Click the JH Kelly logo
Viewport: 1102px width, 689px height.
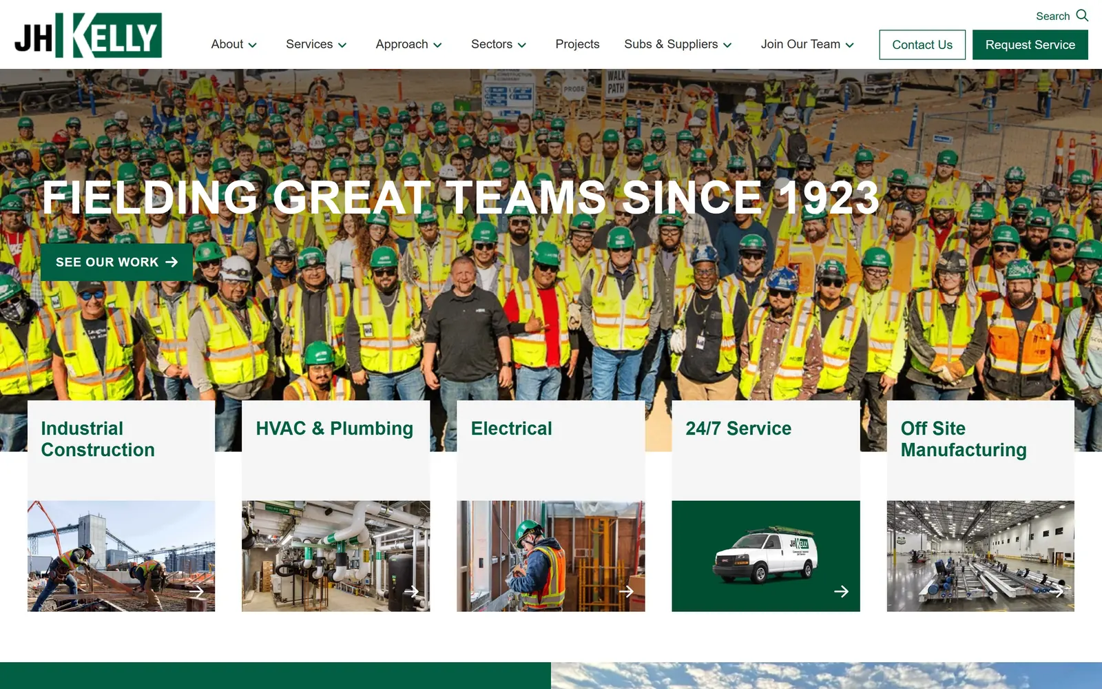click(88, 35)
